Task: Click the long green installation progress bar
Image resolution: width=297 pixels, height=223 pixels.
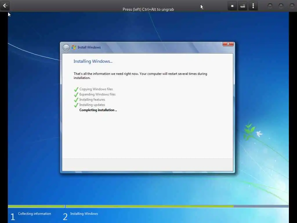Action: 177,206
